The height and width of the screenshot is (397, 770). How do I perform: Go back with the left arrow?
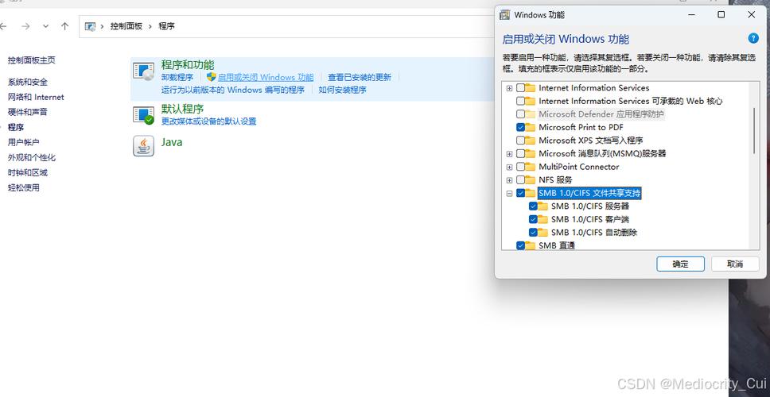(x=4, y=26)
